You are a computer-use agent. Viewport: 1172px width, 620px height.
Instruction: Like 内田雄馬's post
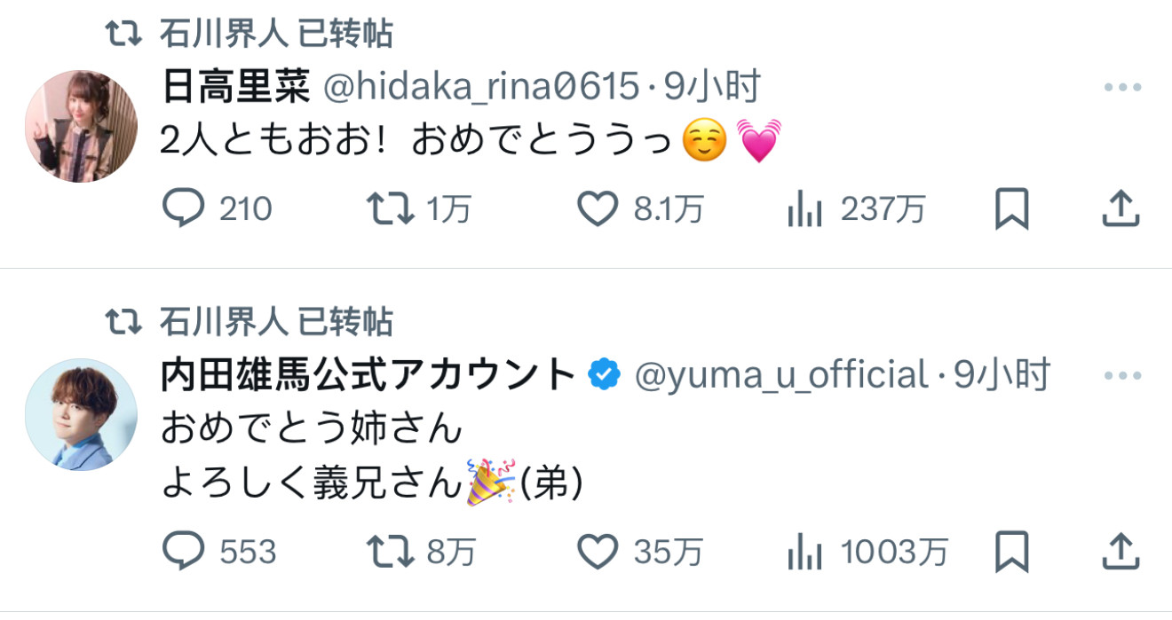pos(598,552)
